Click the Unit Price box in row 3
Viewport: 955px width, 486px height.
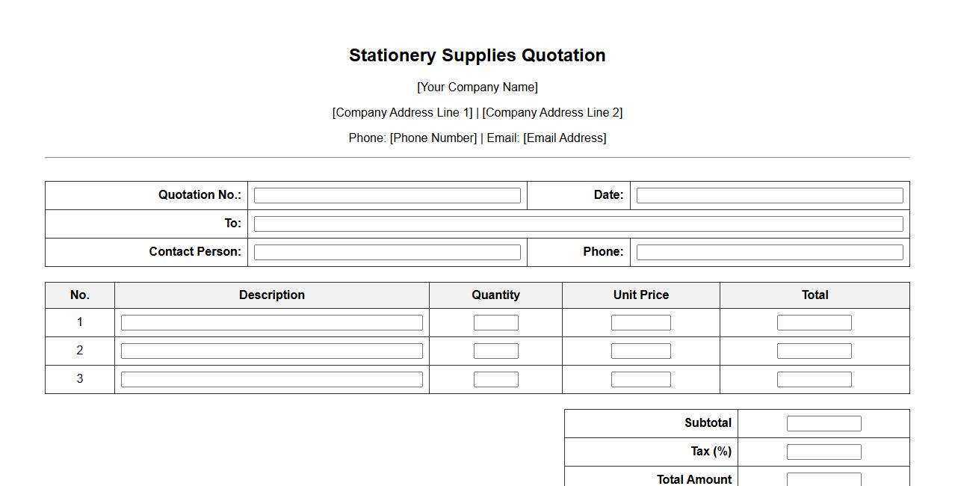point(641,380)
